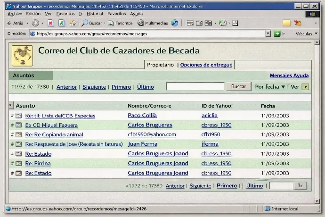Click the Buscar button beside the search field
Viewport: 325px width, 217px height.
[238, 86]
